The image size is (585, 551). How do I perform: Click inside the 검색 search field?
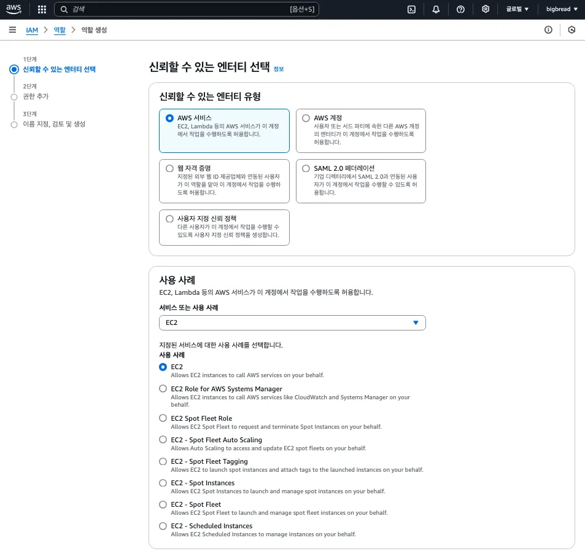[x=187, y=9]
